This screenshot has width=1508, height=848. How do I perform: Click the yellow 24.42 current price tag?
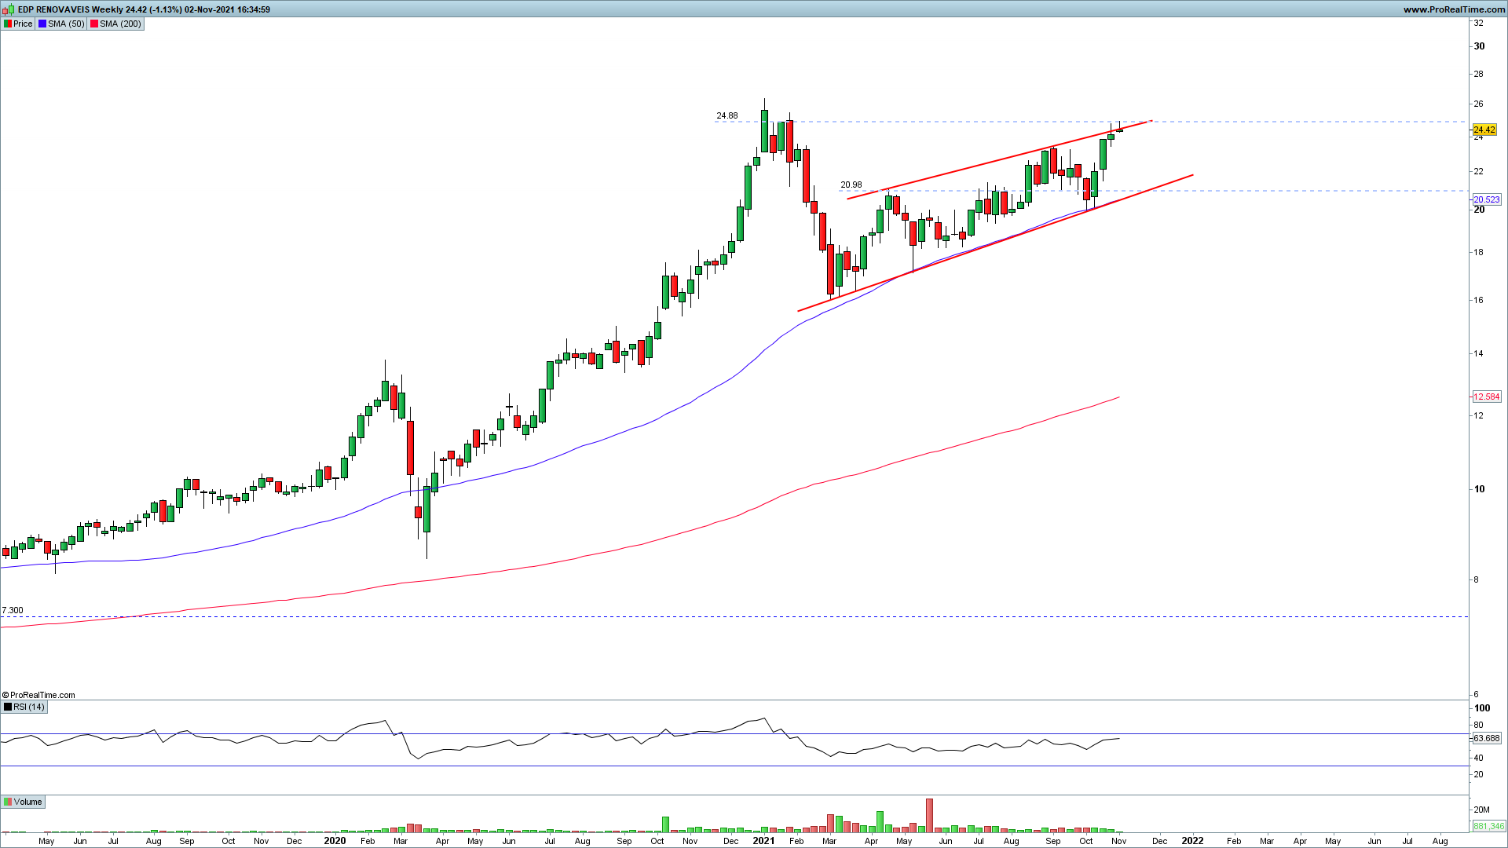coord(1484,130)
